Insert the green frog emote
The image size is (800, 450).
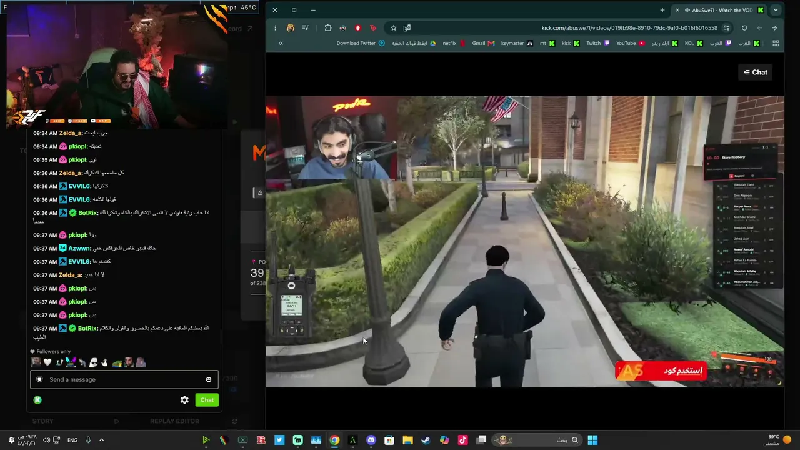(117, 362)
